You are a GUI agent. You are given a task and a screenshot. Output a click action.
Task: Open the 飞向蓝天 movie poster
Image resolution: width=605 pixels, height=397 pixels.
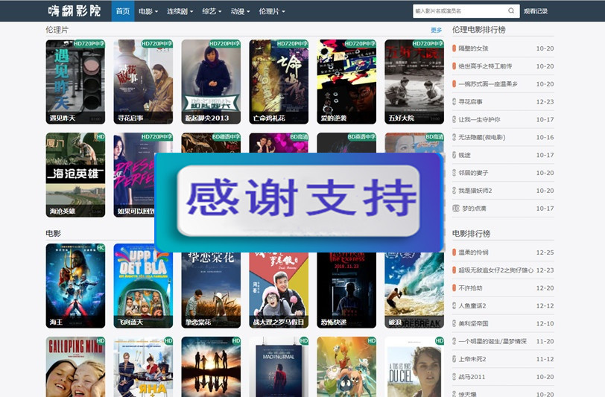143,286
